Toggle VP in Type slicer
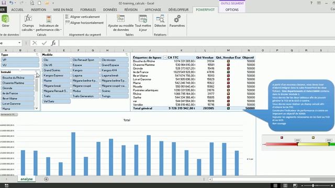 point(20,60)
